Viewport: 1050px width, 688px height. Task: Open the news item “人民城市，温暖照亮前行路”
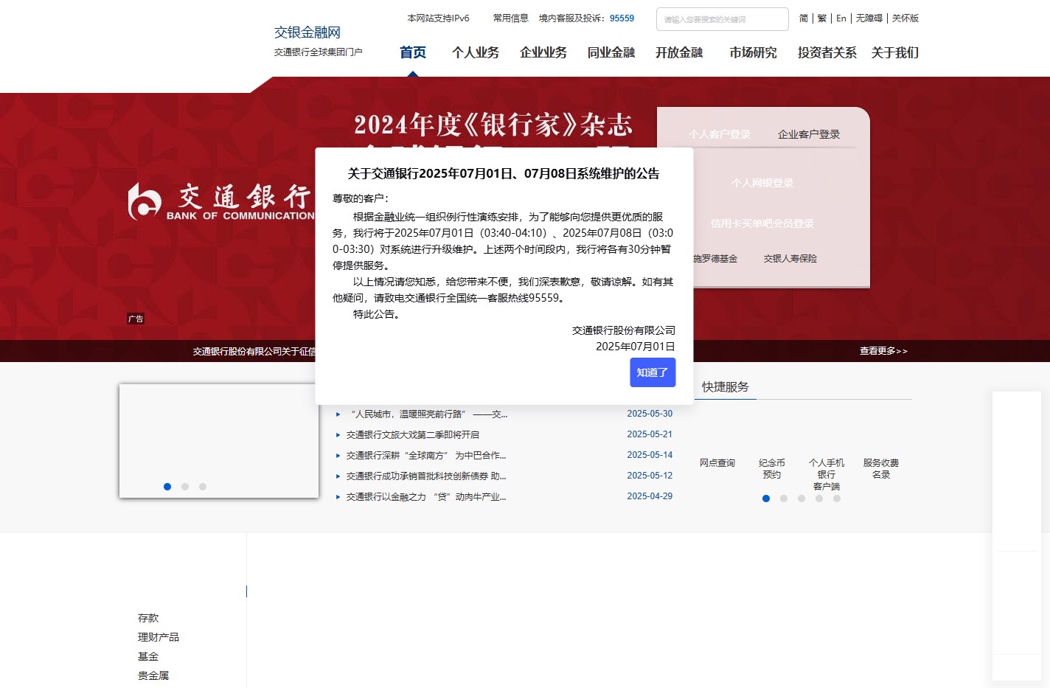pyautogui.click(x=427, y=414)
